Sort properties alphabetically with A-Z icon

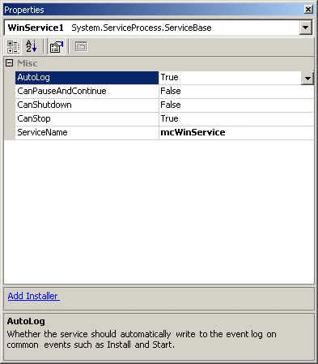point(32,46)
